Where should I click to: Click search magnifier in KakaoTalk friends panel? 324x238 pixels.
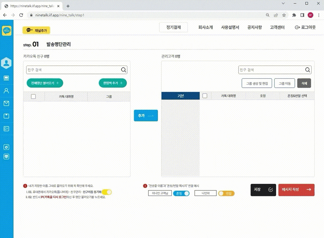123,70
